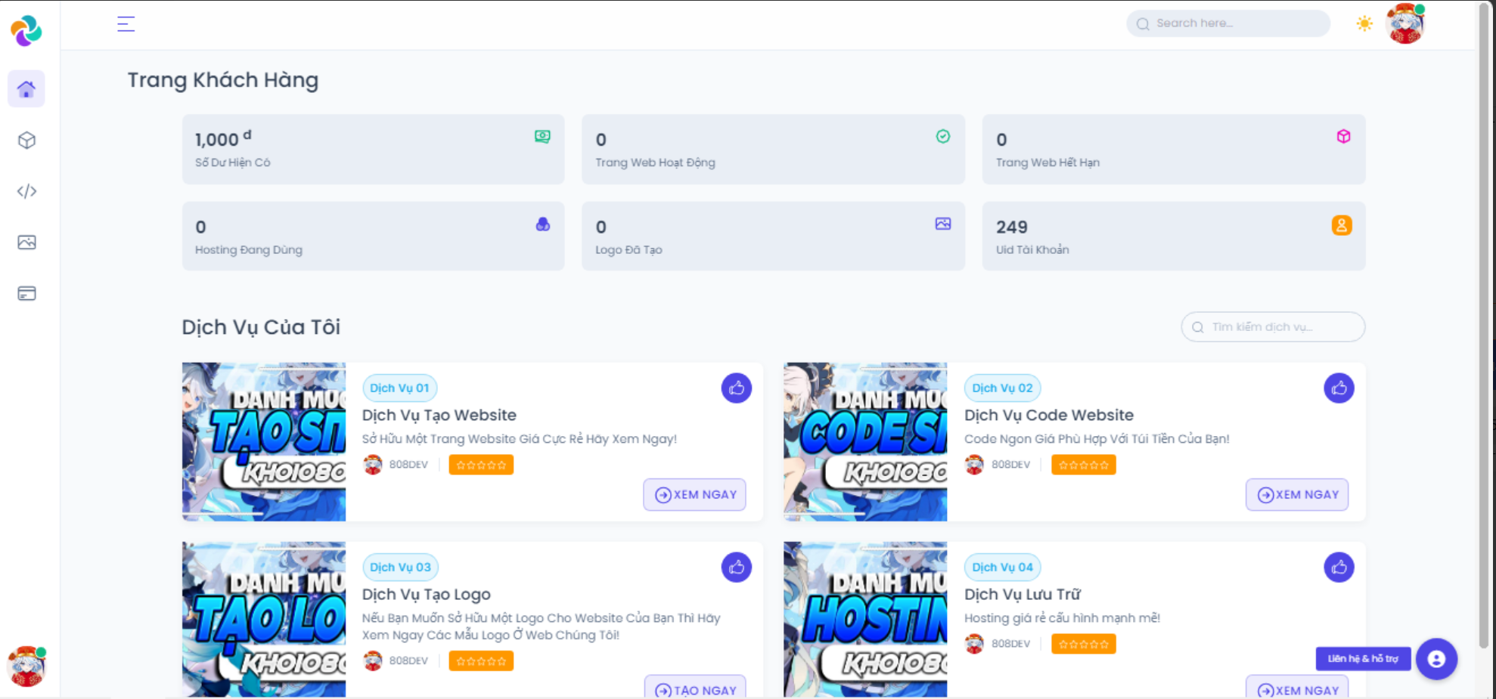
Task: Open the hamburger menu at top left
Action: point(126,23)
